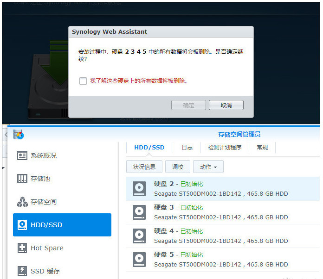Select the 硬盘 5 title text
Viewport: 323px width, 279px height.
coord(164,254)
